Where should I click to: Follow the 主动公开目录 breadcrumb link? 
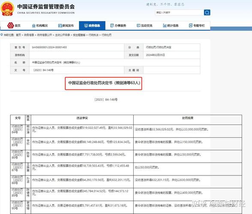pyautogui.click(x=63, y=35)
